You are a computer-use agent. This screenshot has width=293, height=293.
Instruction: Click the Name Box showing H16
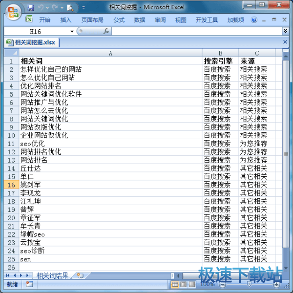click(x=36, y=31)
